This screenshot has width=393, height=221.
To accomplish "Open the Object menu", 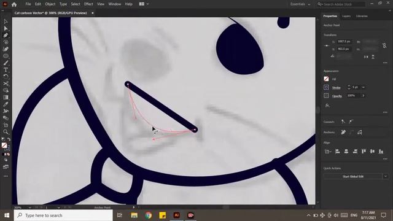I will pos(50,4).
